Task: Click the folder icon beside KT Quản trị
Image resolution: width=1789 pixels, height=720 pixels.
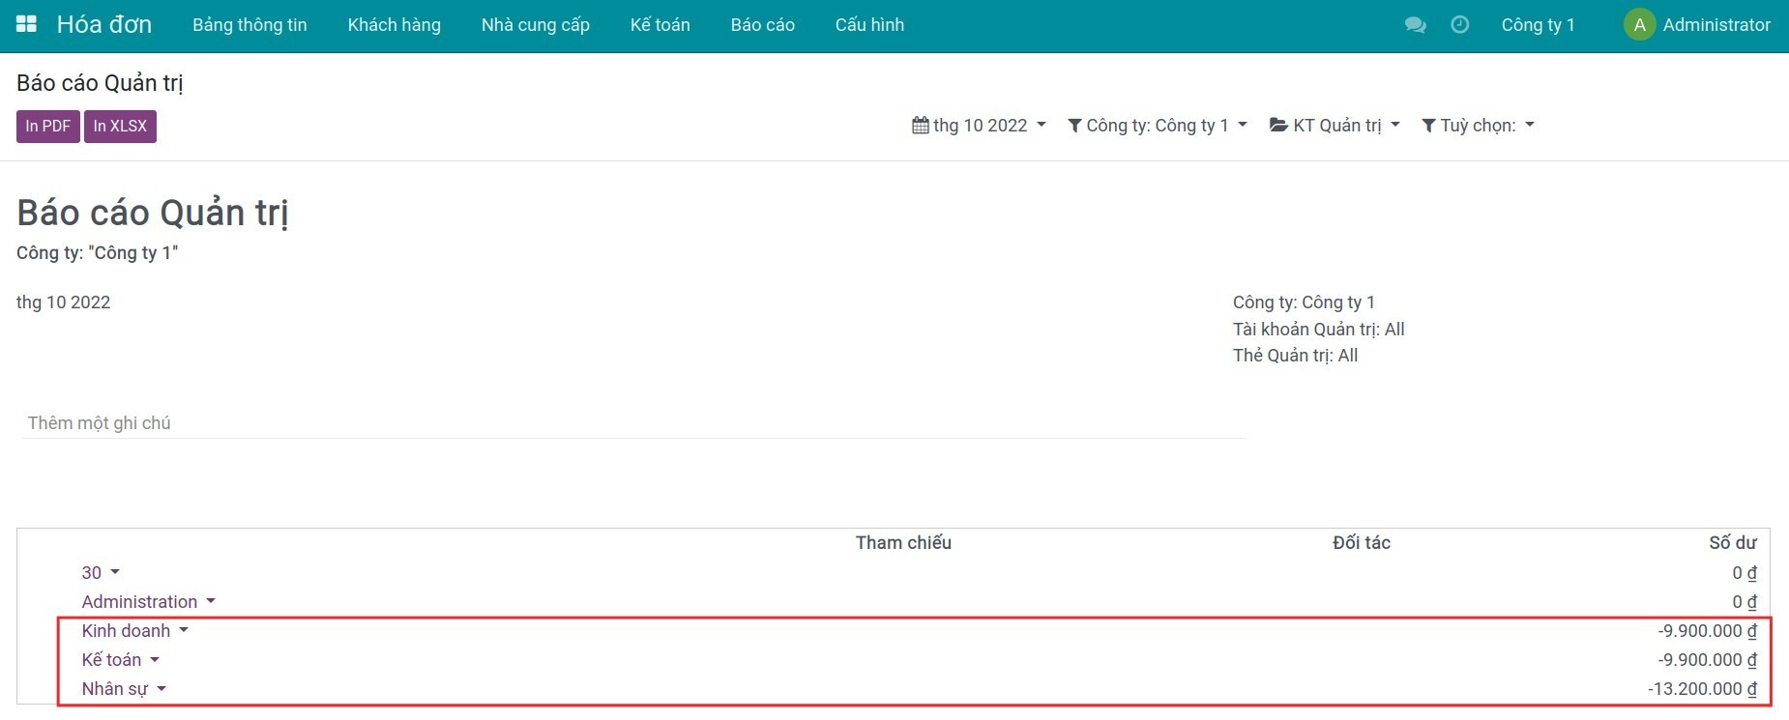Action: [x=1278, y=126]
